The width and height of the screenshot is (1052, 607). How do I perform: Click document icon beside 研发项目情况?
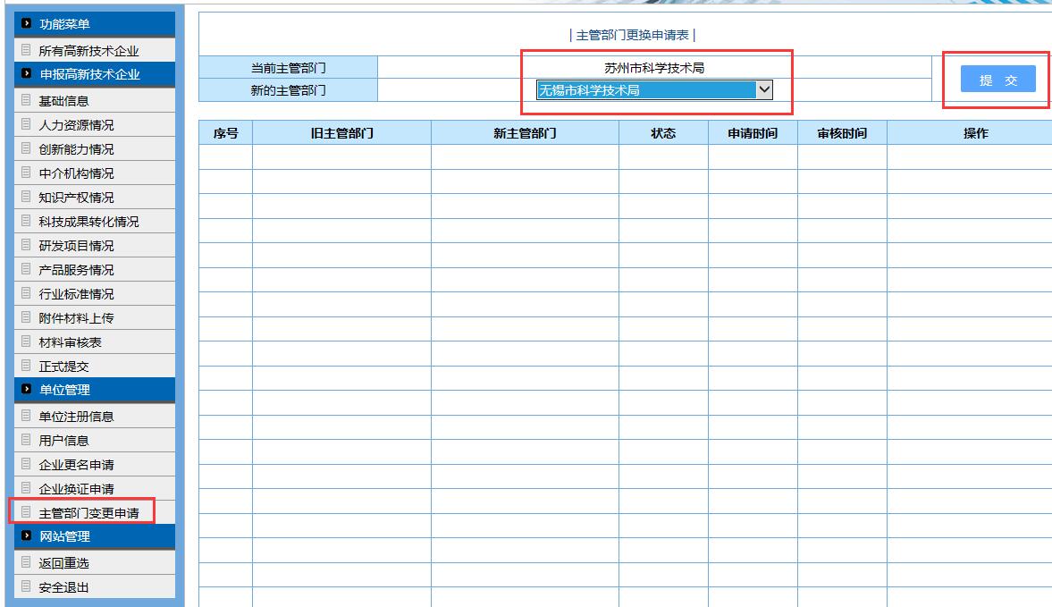(x=26, y=245)
